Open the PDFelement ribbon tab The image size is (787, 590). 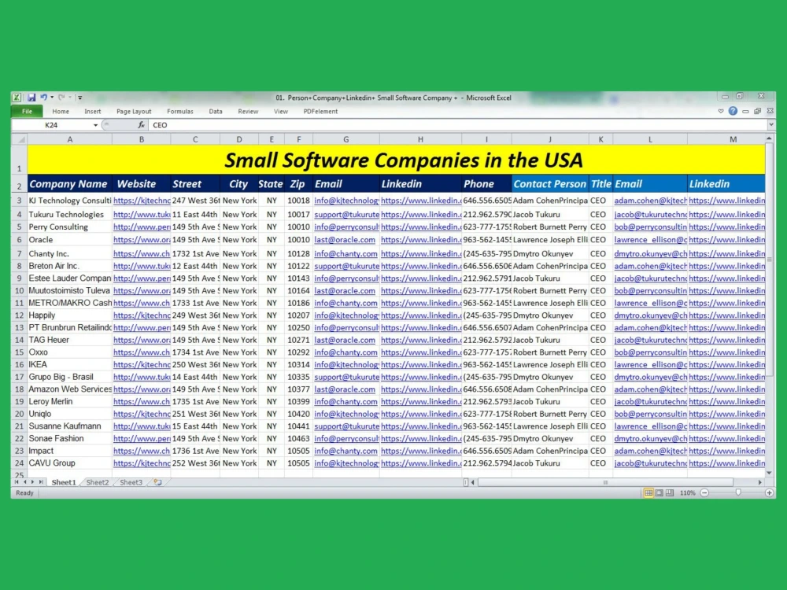click(320, 112)
